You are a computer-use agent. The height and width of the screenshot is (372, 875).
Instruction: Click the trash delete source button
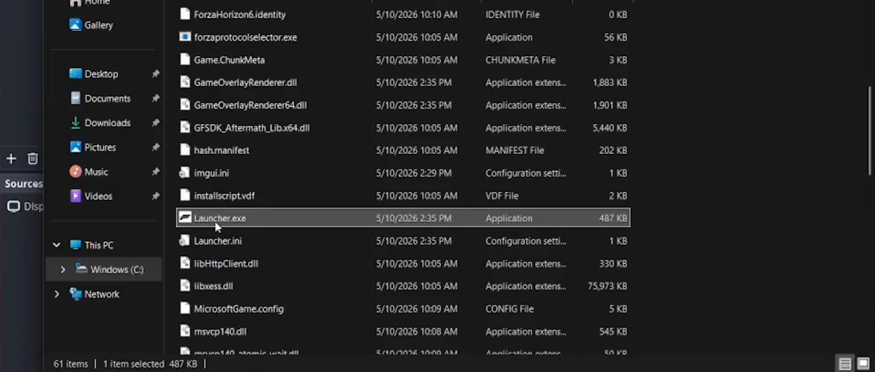[33, 158]
